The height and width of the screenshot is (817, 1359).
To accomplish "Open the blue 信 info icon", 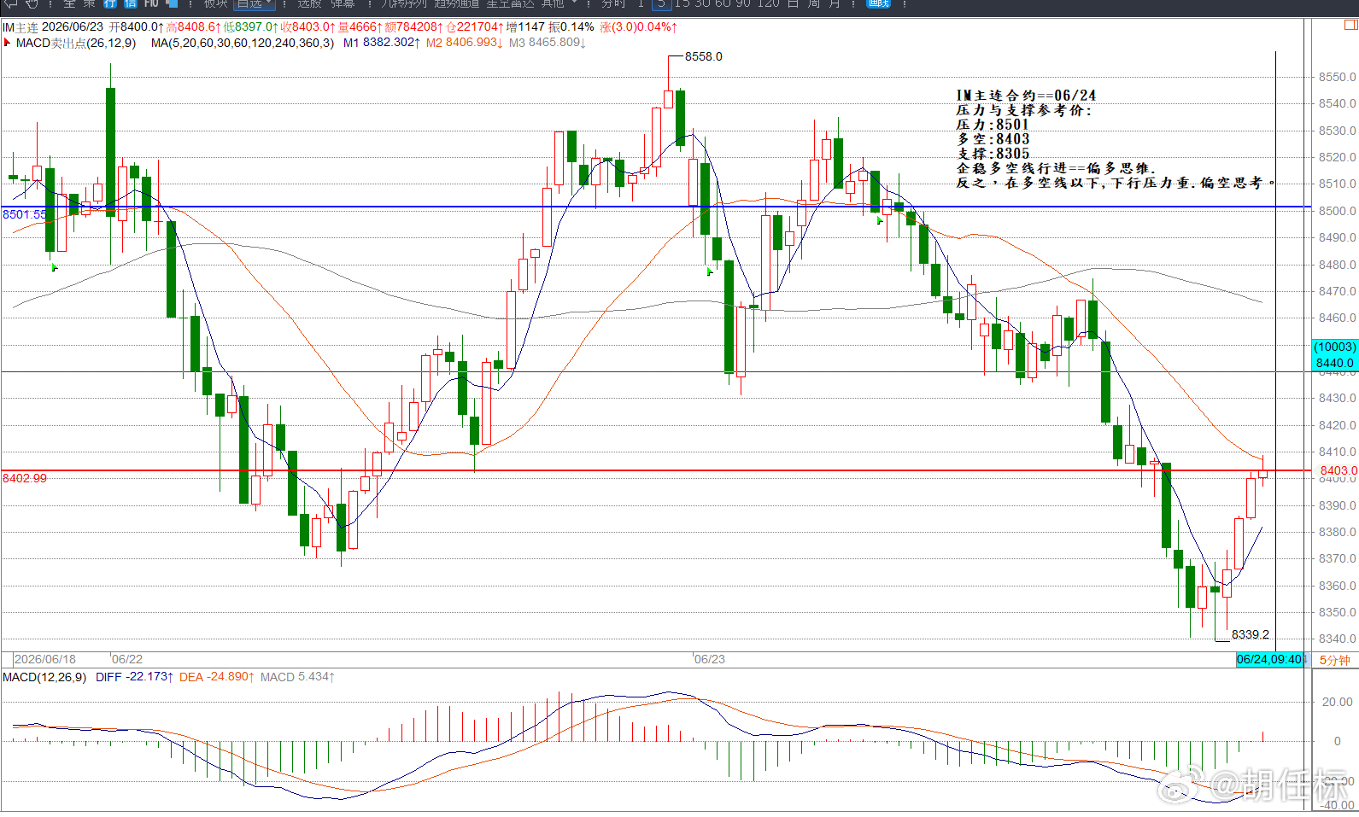I will pos(130,3).
